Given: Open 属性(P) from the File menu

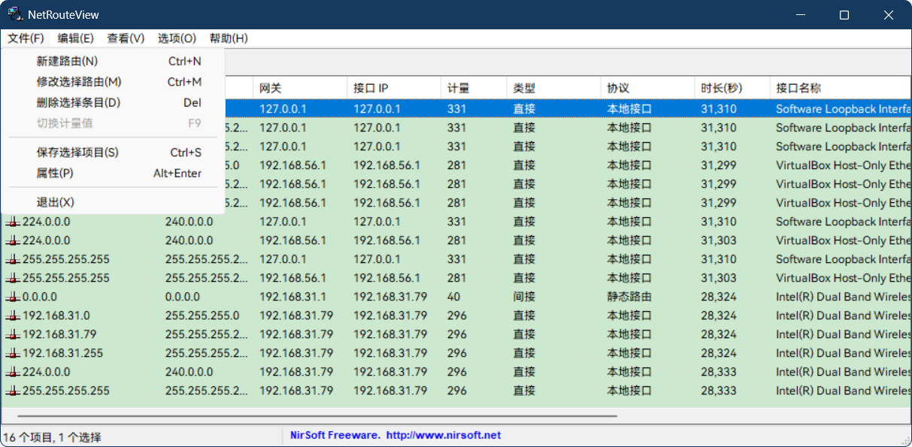Looking at the screenshot, I should point(55,173).
